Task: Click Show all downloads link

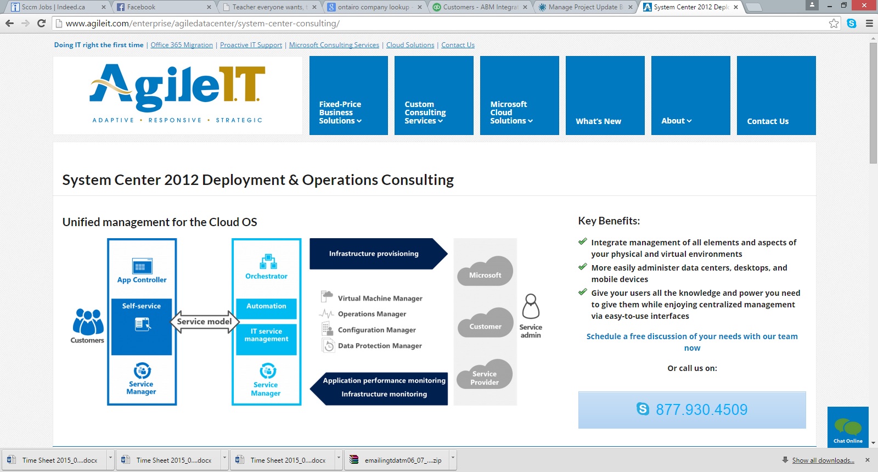Action: coord(823,460)
